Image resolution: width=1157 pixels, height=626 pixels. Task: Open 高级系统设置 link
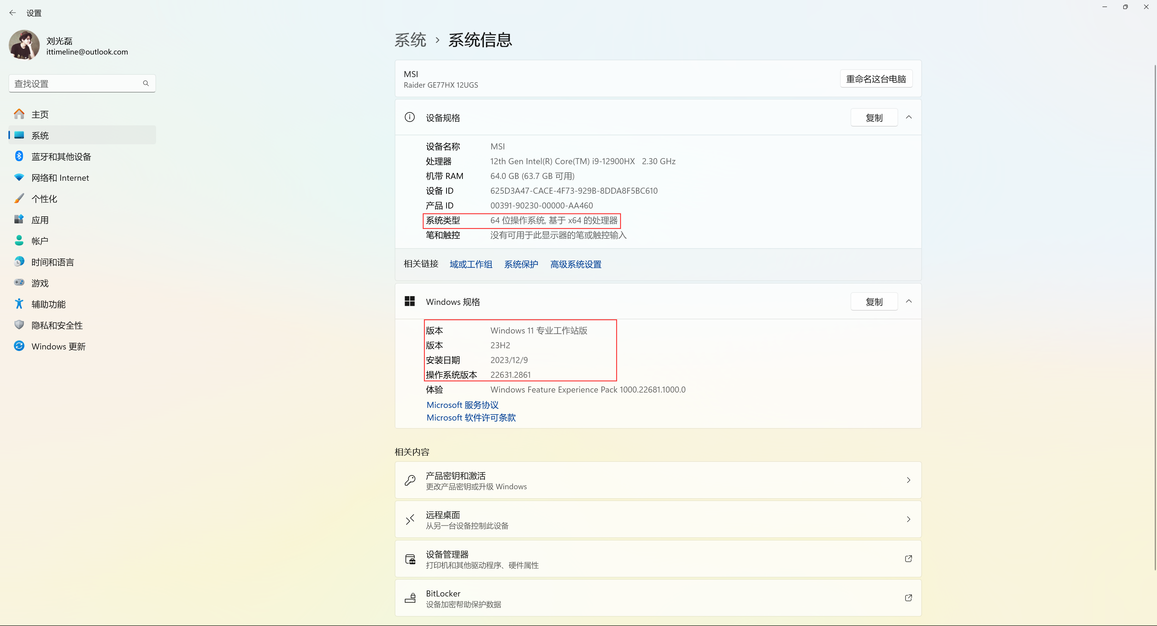click(x=576, y=264)
